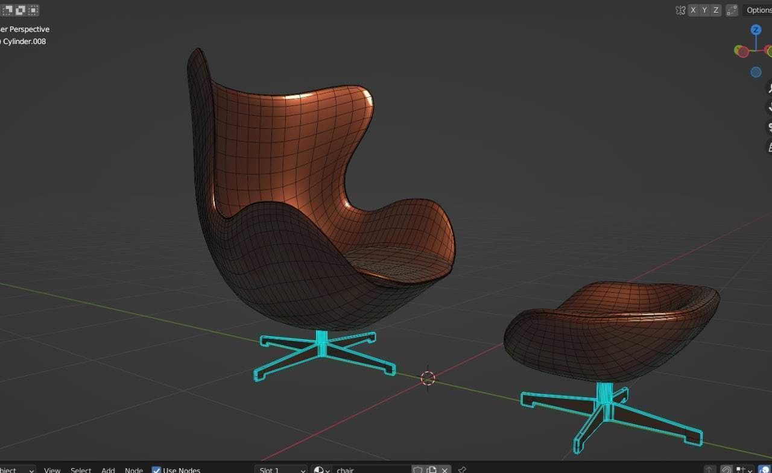The image size is (772, 473).
Task: Open the Options dropdown
Action: 758,10
